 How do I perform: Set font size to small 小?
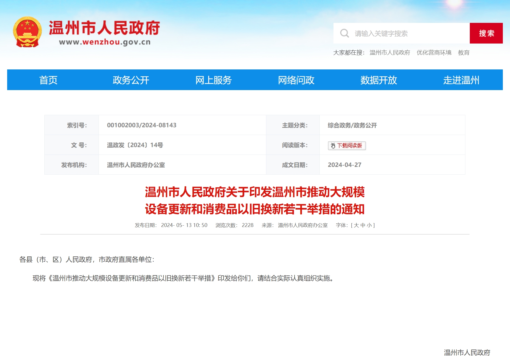[x=369, y=225]
